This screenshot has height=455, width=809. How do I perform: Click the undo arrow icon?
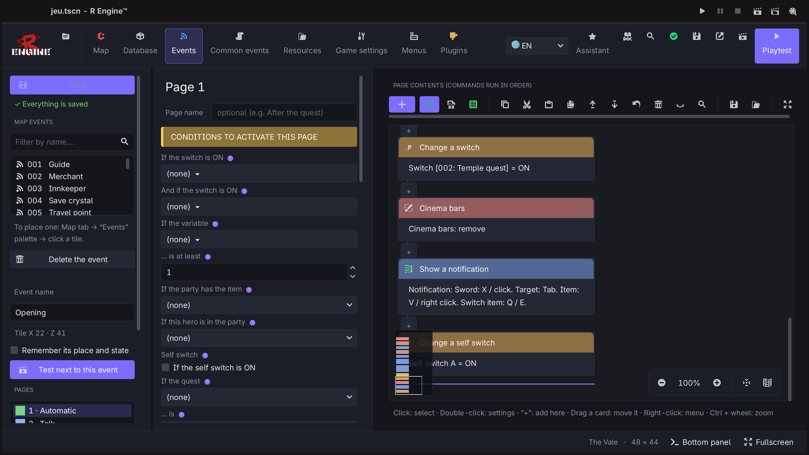pyautogui.click(x=636, y=104)
